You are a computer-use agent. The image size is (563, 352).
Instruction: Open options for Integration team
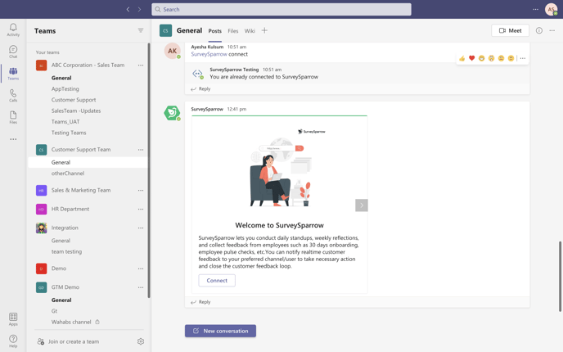coord(141,228)
